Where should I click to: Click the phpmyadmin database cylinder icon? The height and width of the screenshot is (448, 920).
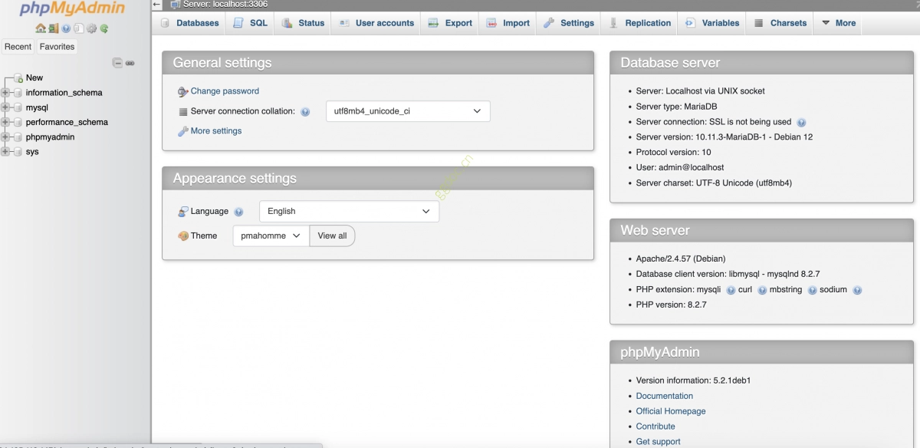[x=18, y=137]
